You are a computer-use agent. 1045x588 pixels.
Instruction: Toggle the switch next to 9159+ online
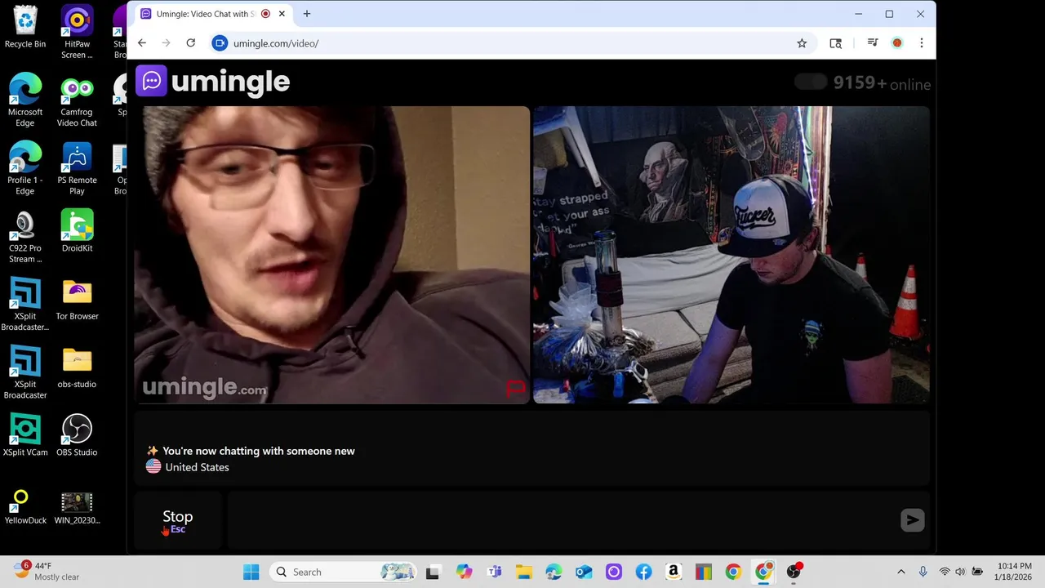(811, 82)
